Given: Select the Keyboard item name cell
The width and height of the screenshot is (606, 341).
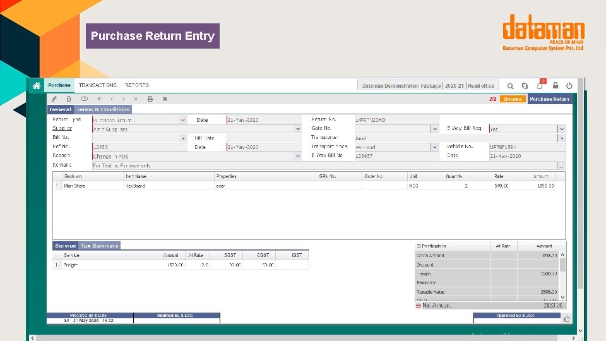Looking at the screenshot, I should pos(169,186).
